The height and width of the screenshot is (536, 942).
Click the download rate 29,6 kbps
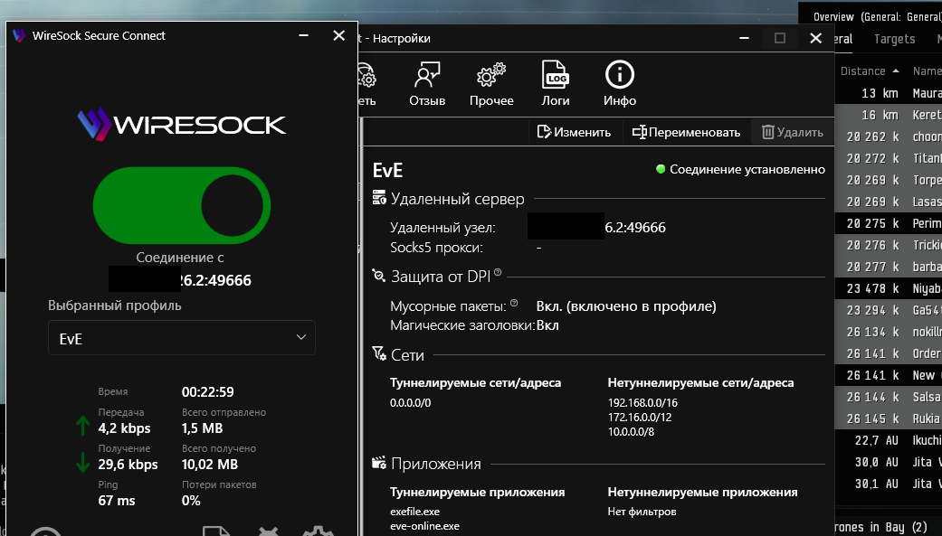pos(128,464)
